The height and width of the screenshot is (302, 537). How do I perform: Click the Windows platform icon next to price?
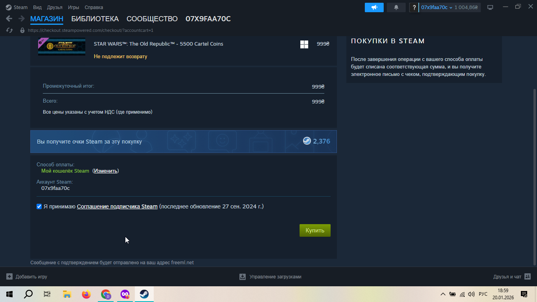(304, 44)
